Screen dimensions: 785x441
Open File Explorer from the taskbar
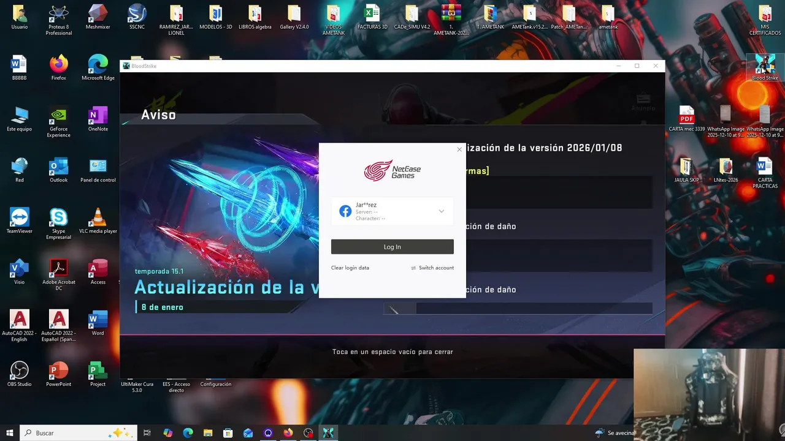pyautogui.click(x=208, y=432)
